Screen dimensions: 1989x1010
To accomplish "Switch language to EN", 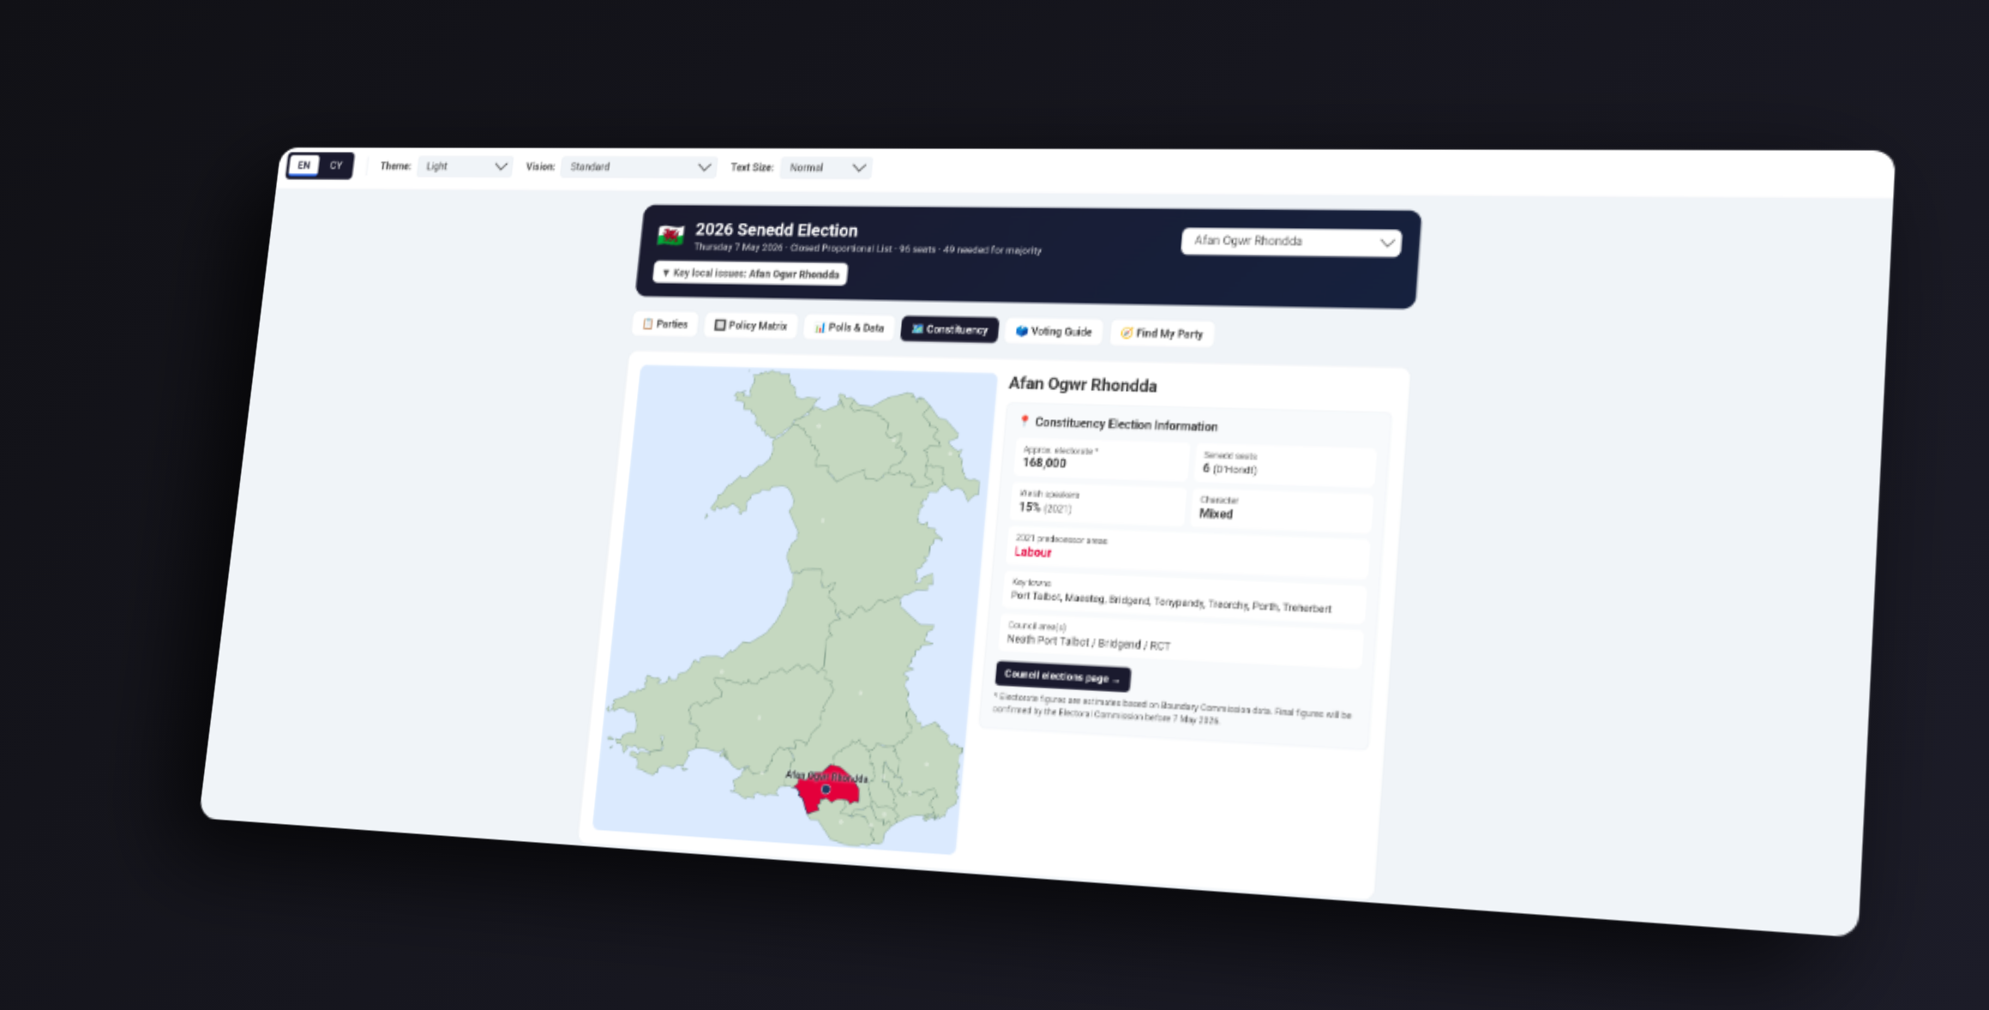I will (x=304, y=165).
